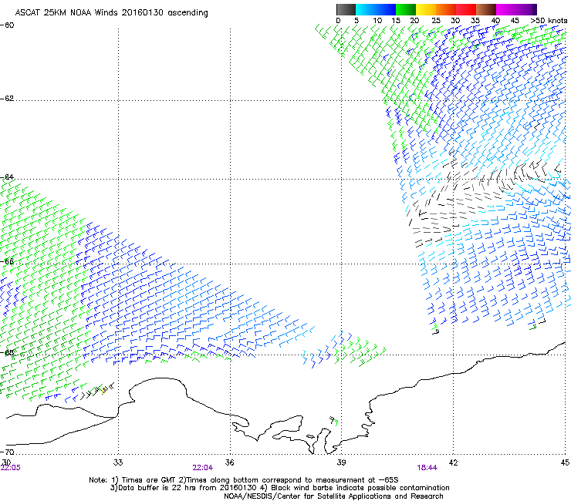
Task: Click the latitude label '-66'
Action: [7, 261]
